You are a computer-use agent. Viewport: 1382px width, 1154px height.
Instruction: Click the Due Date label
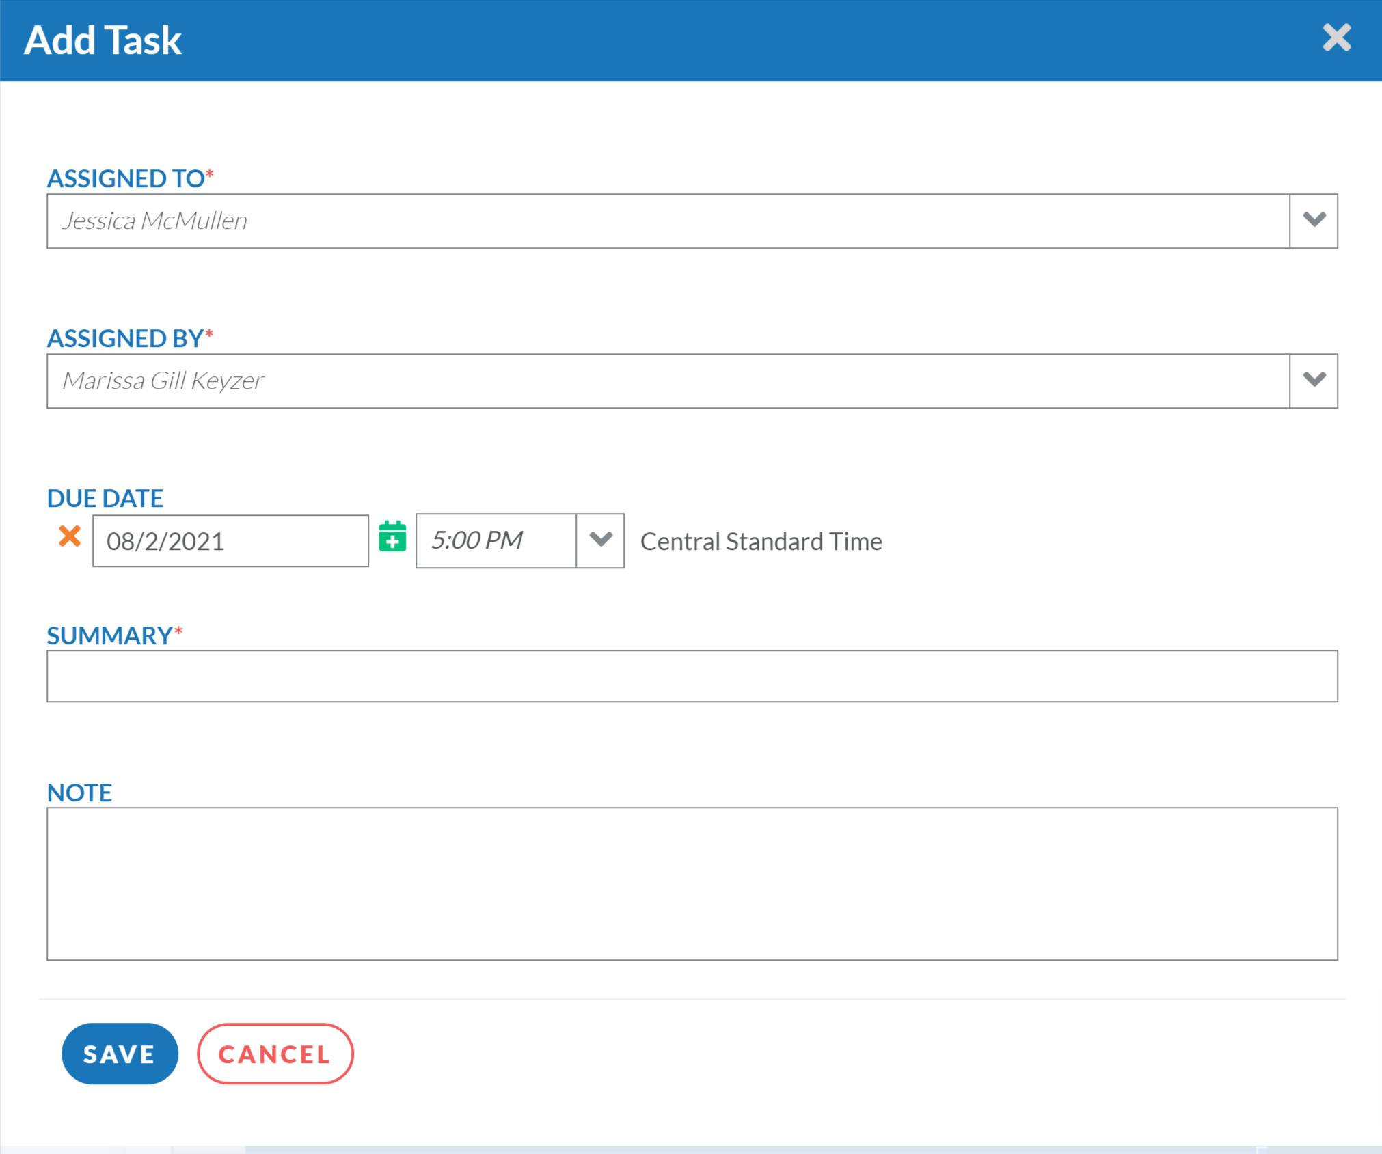point(105,498)
